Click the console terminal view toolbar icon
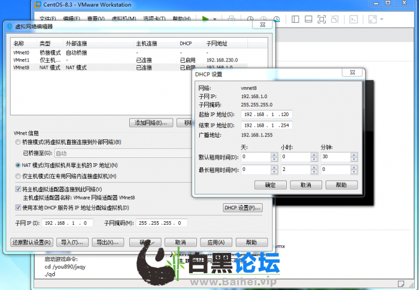419x290 pixels. (x=354, y=19)
